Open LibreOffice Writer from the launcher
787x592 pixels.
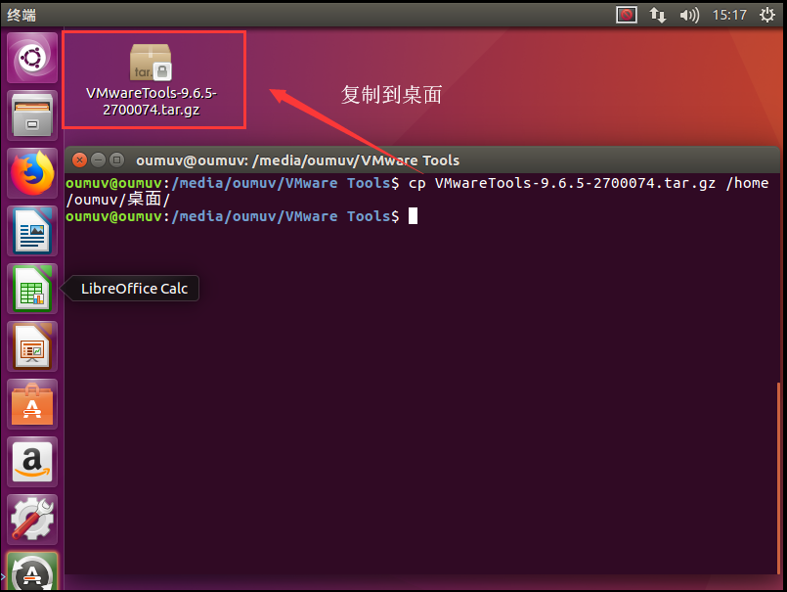click(32, 231)
